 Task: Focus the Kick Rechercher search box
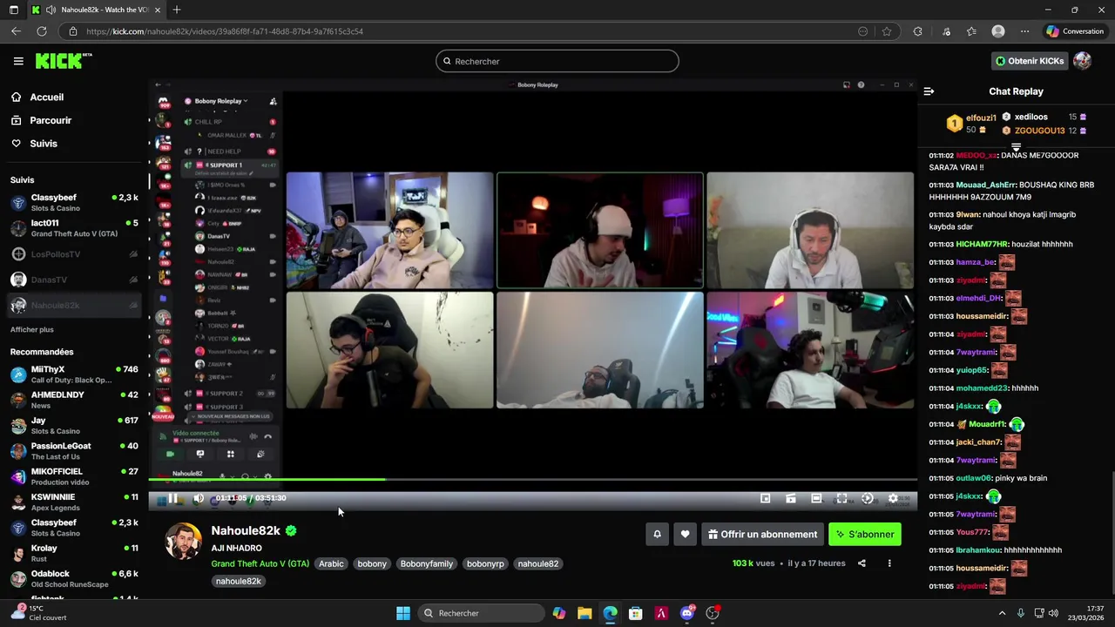pos(557,61)
